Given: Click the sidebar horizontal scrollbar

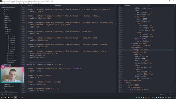Looking at the screenshot, I should coord(9,93).
